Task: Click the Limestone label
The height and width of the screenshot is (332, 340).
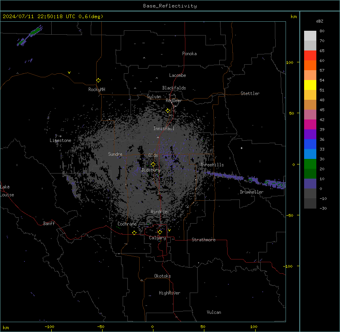Action: click(60, 140)
